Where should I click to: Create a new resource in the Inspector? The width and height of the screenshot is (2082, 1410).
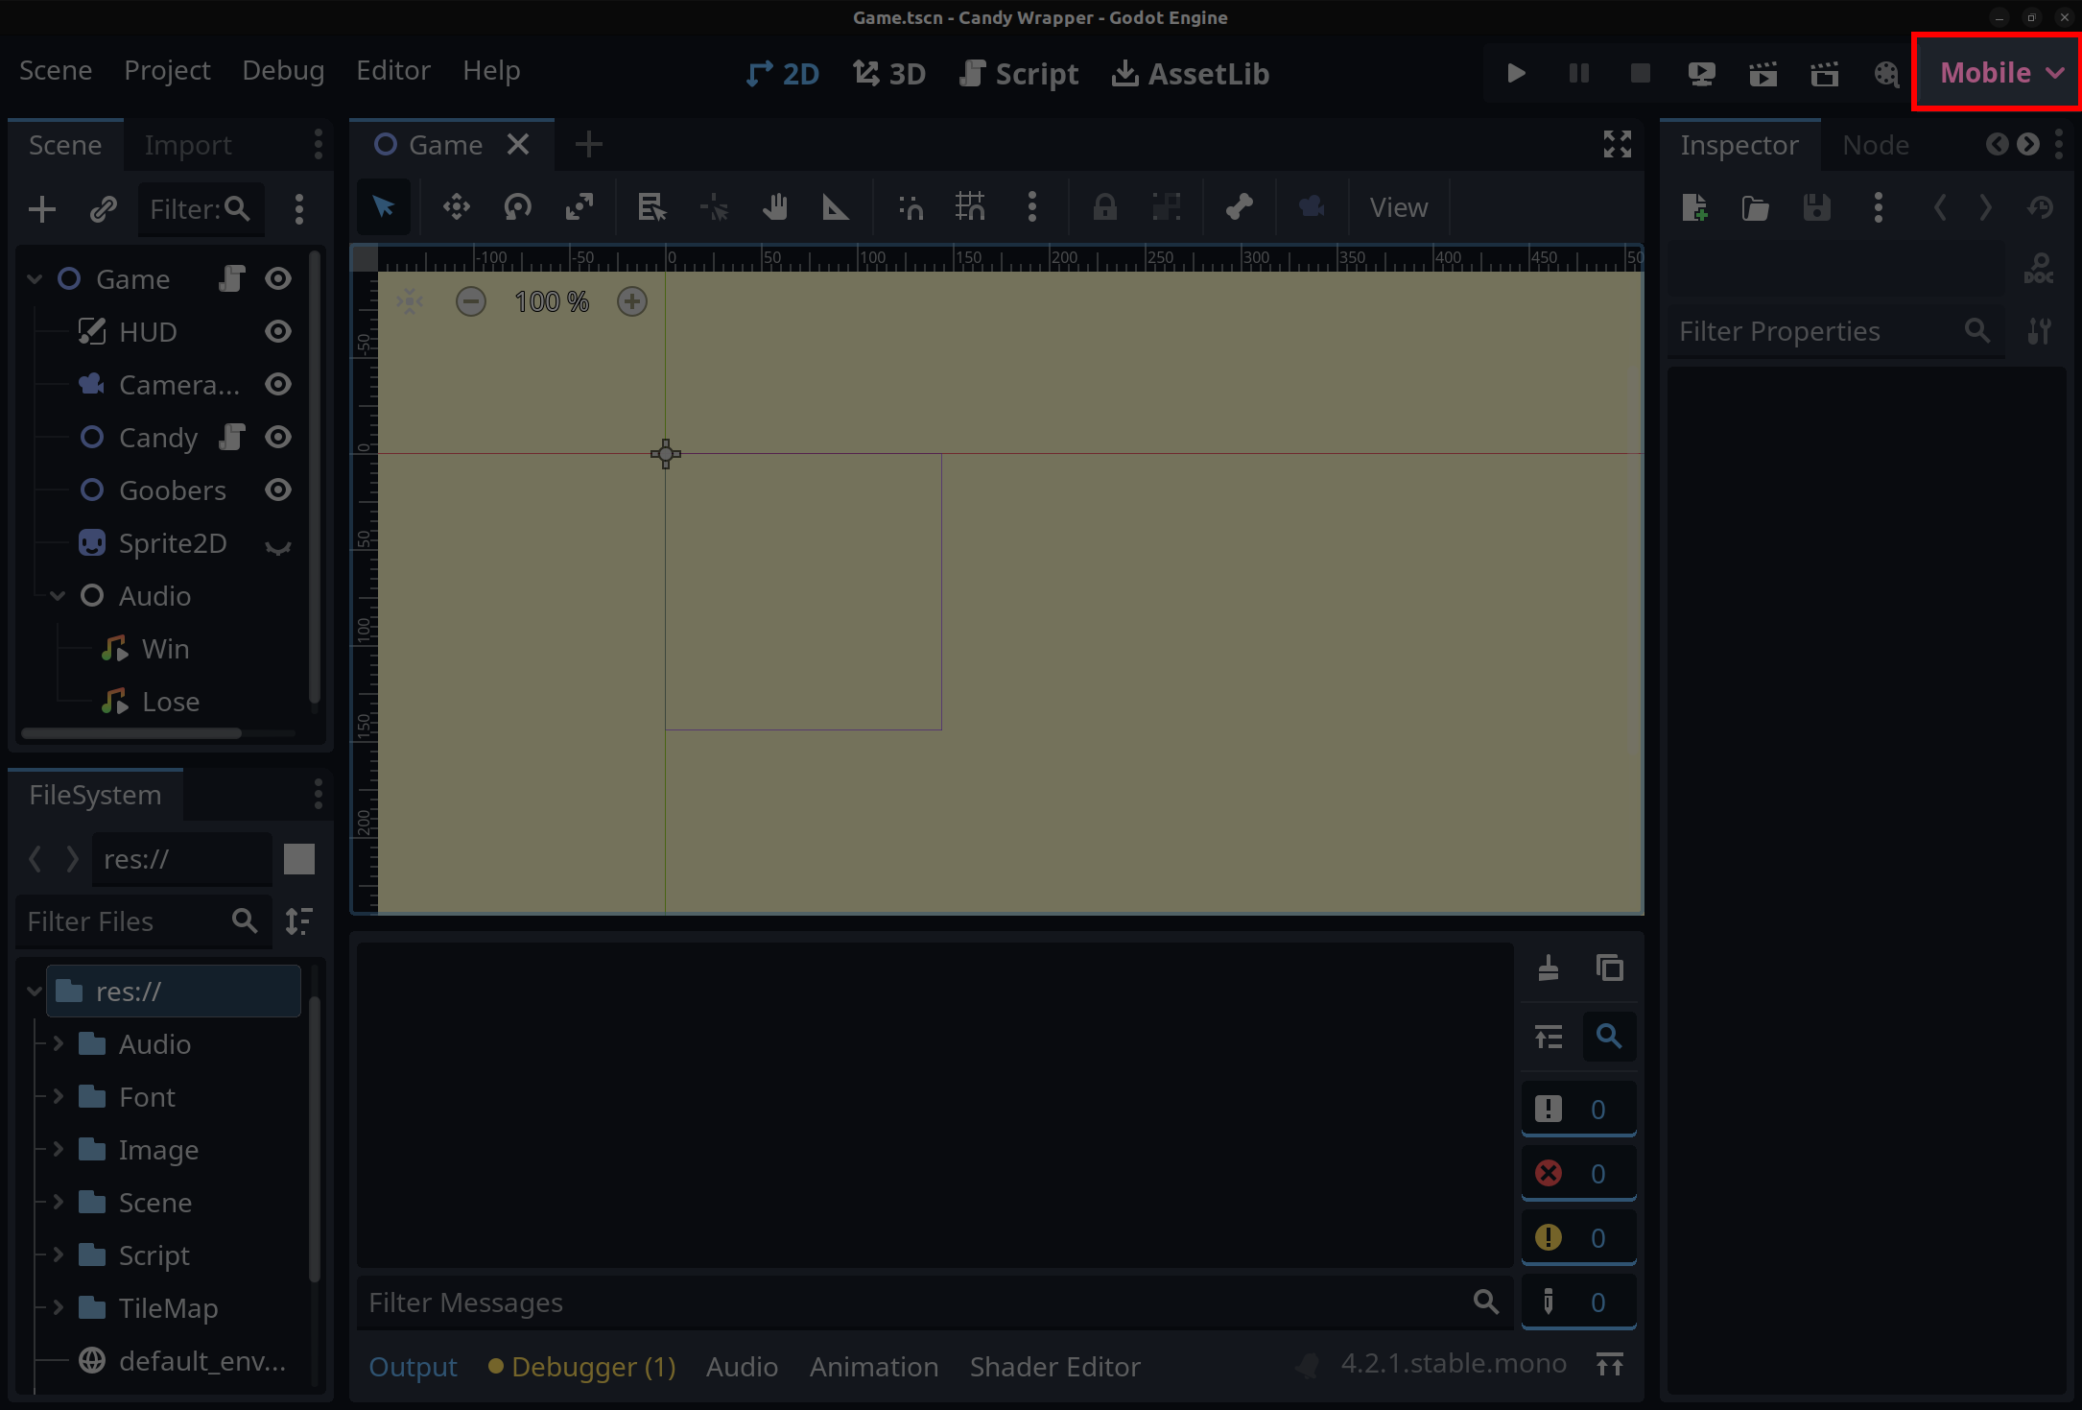pyautogui.click(x=1694, y=207)
